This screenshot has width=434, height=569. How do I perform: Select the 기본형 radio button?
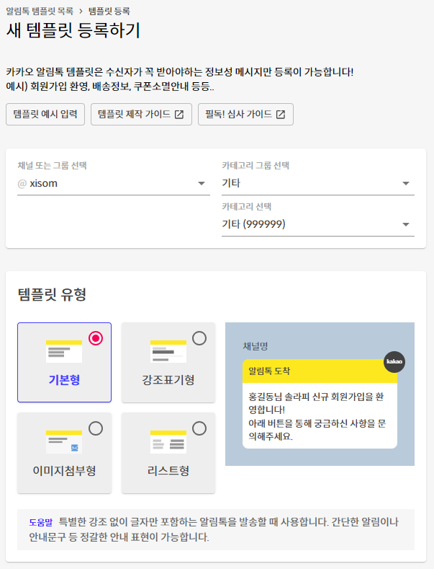tap(96, 338)
